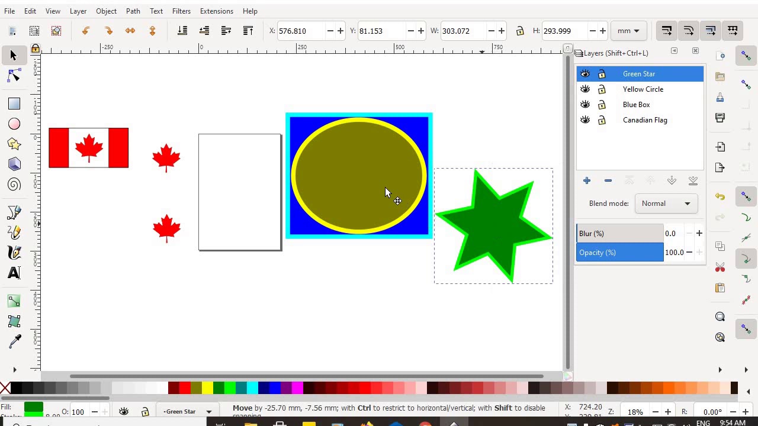Open the Object menu
Image resolution: width=758 pixels, height=426 pixels.
(x=107, y=11)
